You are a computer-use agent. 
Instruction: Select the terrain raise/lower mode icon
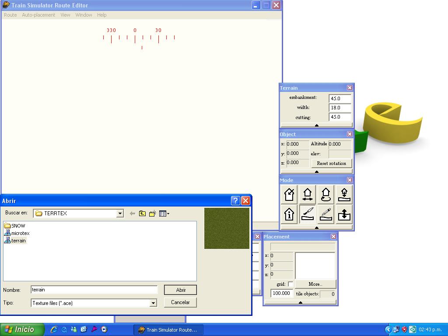click(x=344, y=194)
